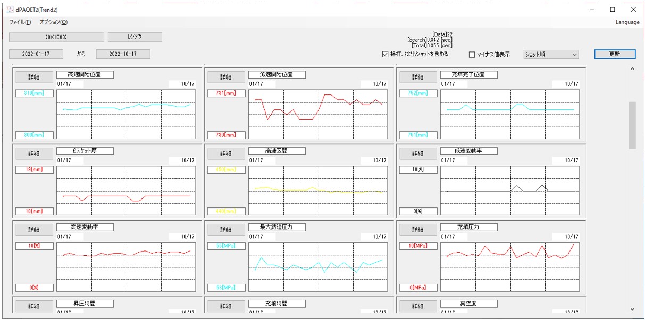Open 詳細 for 充填完了位置 chart

[x=418, y=77]
